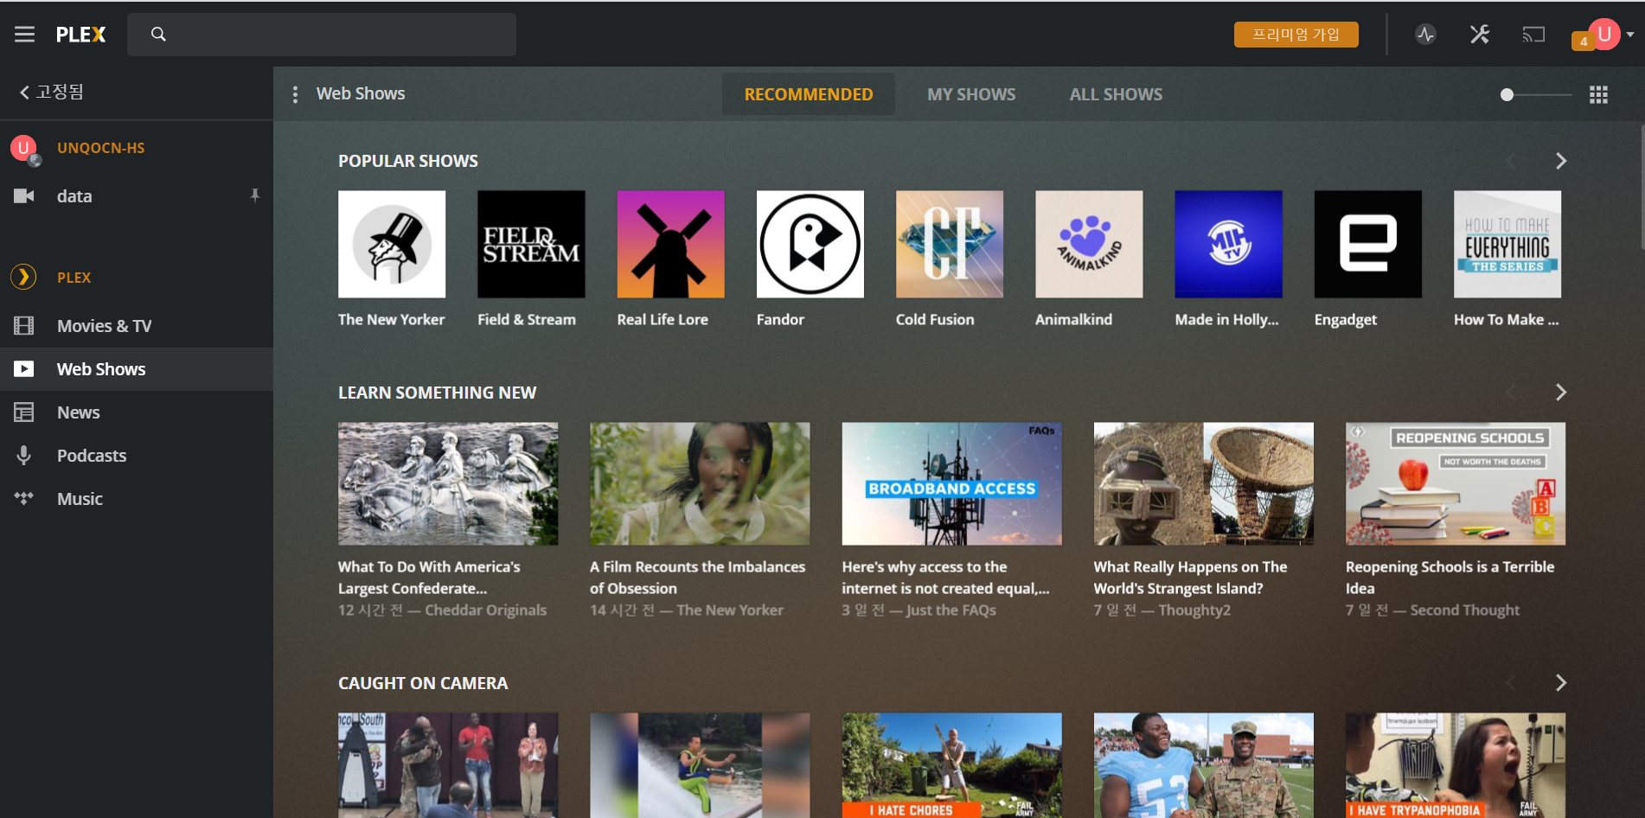Click the POPULAR SHOWS section heading
The image size is (1645, 818).
coord(408,161)
